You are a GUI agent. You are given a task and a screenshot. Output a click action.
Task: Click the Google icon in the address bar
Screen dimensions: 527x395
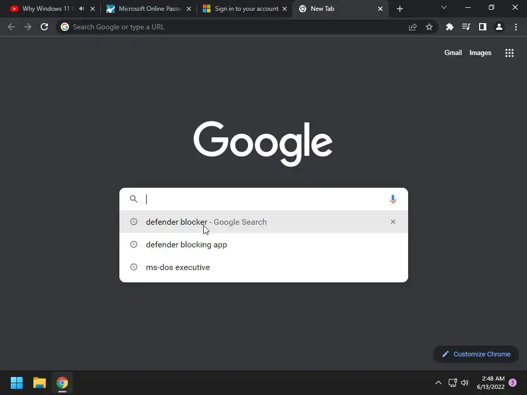click(65, 27)
